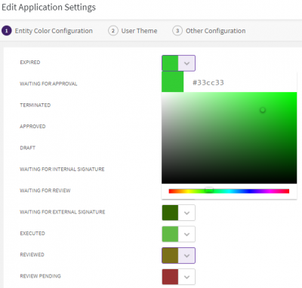Image resolution: width=302 pixels, height=288 pixels.
Task: Click the step 1 circle icon
Action: pos(7,31)
